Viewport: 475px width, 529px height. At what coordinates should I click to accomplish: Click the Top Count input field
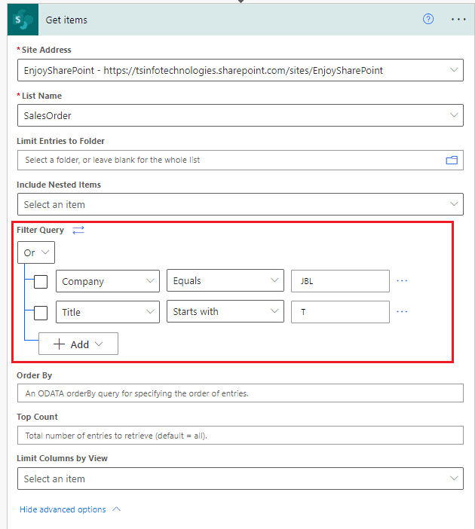tap(241, 436)
